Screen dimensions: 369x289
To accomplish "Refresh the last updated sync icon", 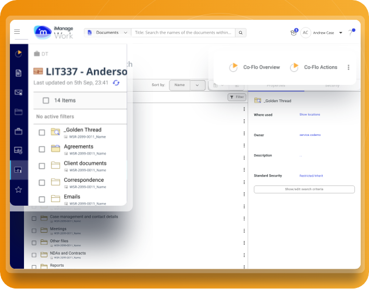I will (116, 83).
